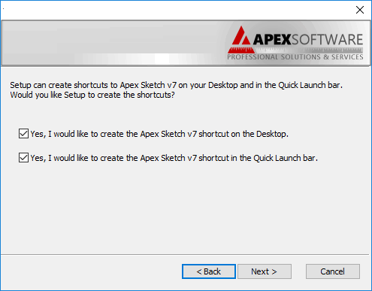Uncheck the Quick Launch bar shortcut checkbox
This screenshot has width=372, height=291.
[23, 158]
